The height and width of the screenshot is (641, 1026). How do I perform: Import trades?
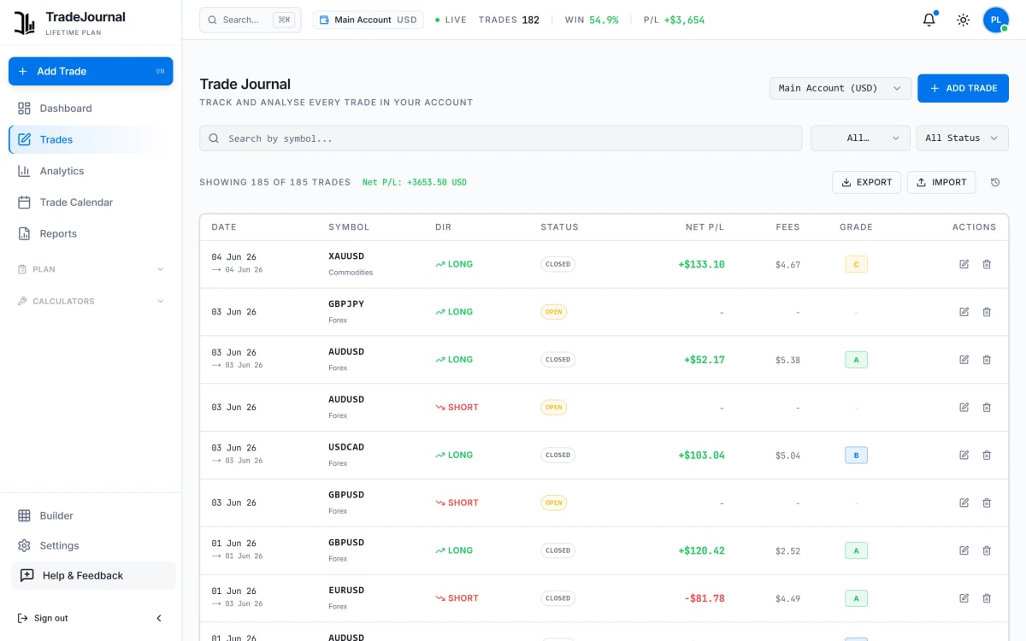tap(940, 182)
